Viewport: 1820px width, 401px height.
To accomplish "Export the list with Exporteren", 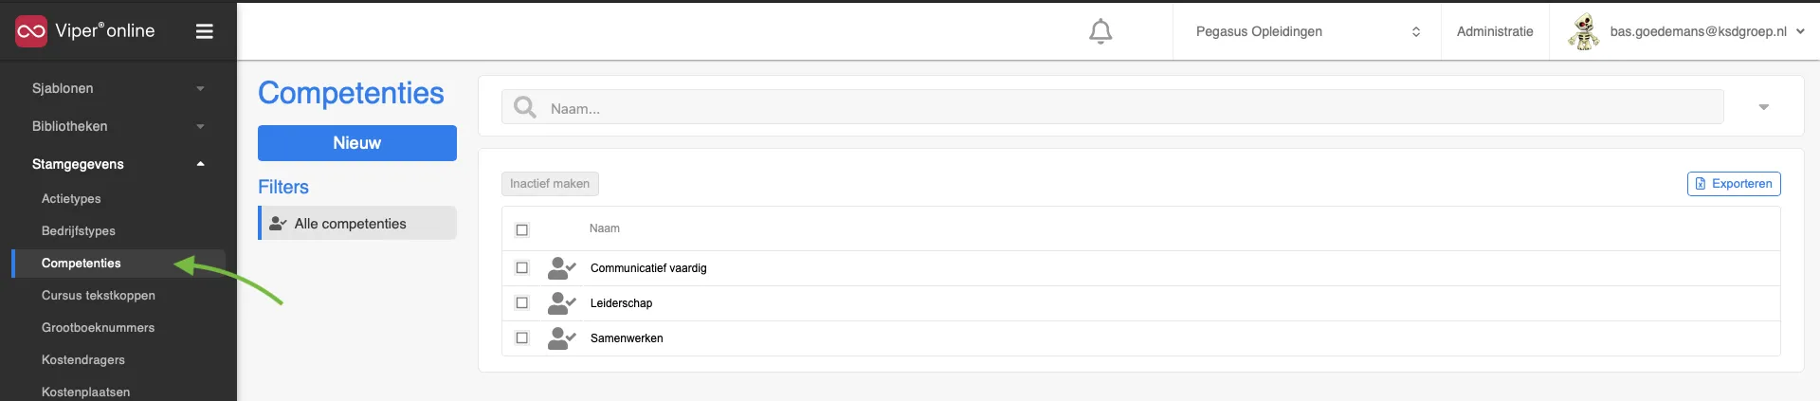I will [1734, 184].
